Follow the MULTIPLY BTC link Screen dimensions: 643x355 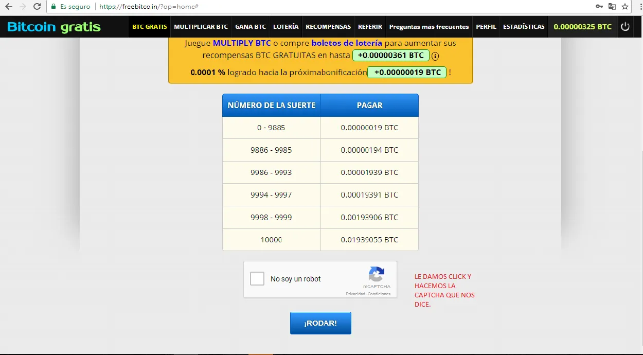click(242, 43)
